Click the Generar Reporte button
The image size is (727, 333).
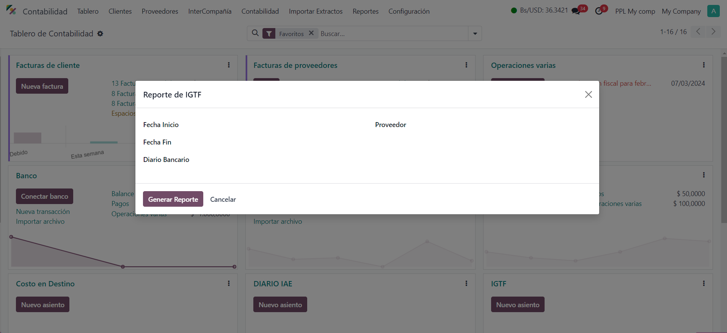point(173,199)
